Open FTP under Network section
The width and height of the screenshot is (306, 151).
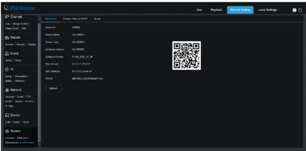pos(29,97)
